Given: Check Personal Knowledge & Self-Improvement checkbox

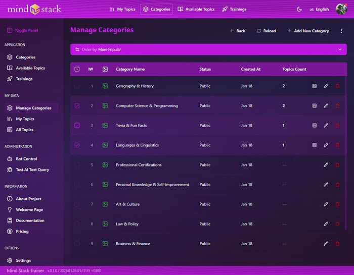Looking at the screenshot, I should [77, 185].
